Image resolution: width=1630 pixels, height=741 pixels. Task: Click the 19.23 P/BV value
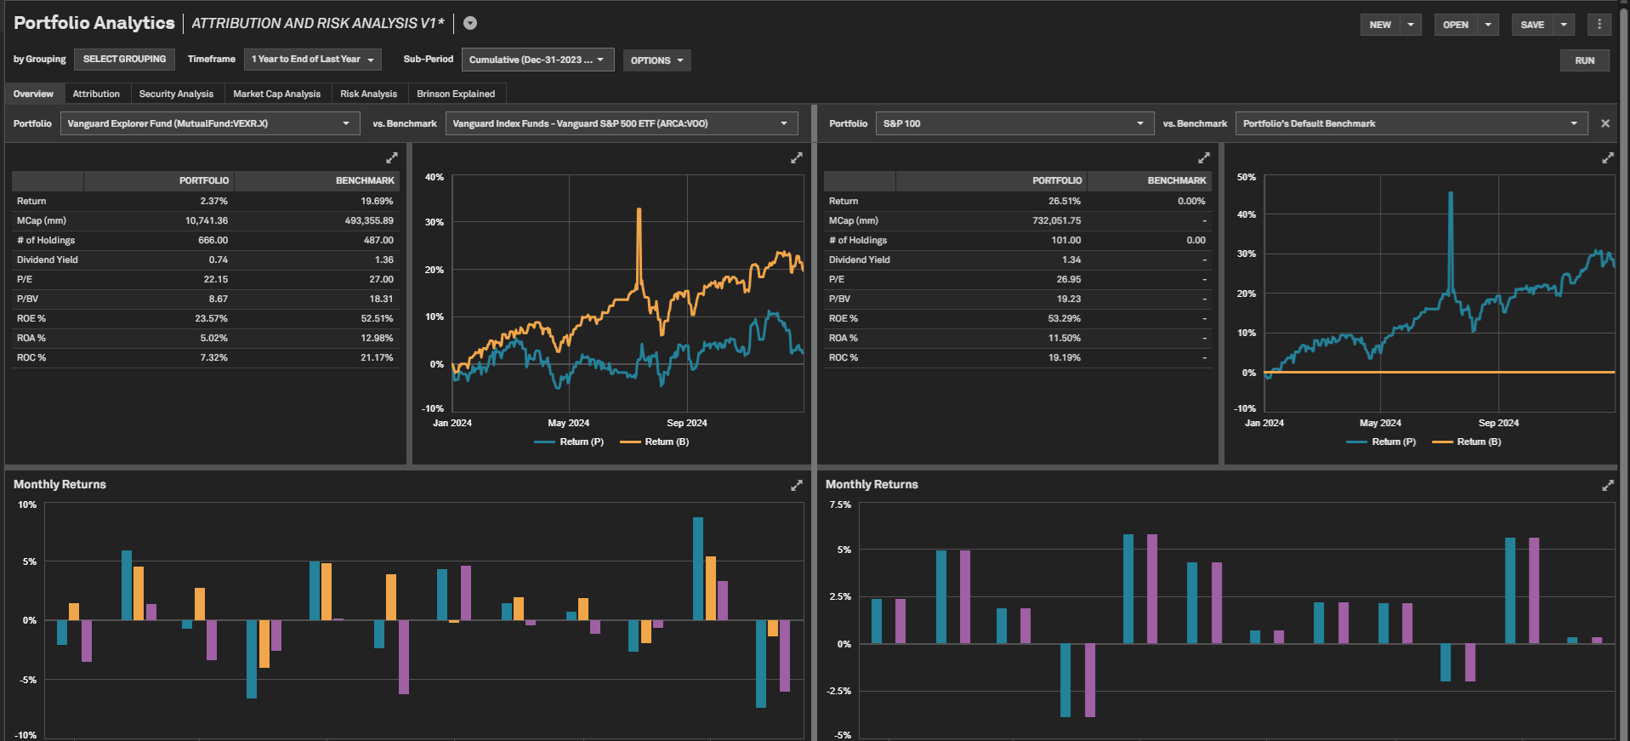click(x=1069, y=299)
